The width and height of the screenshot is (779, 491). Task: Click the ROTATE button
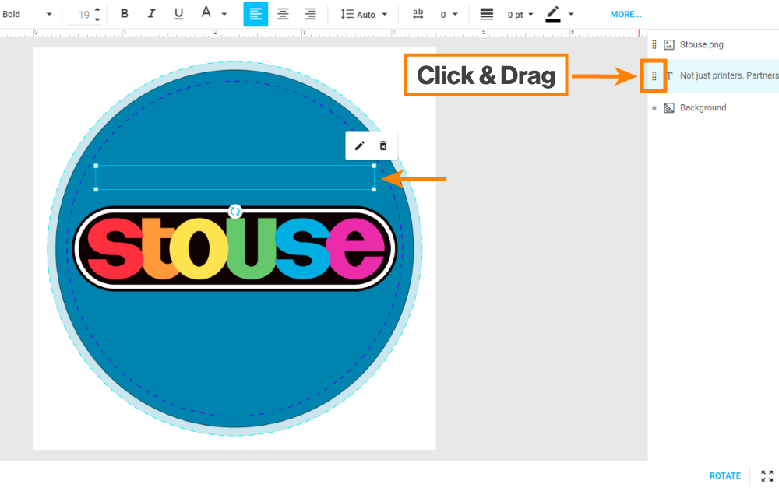point(724,475)
